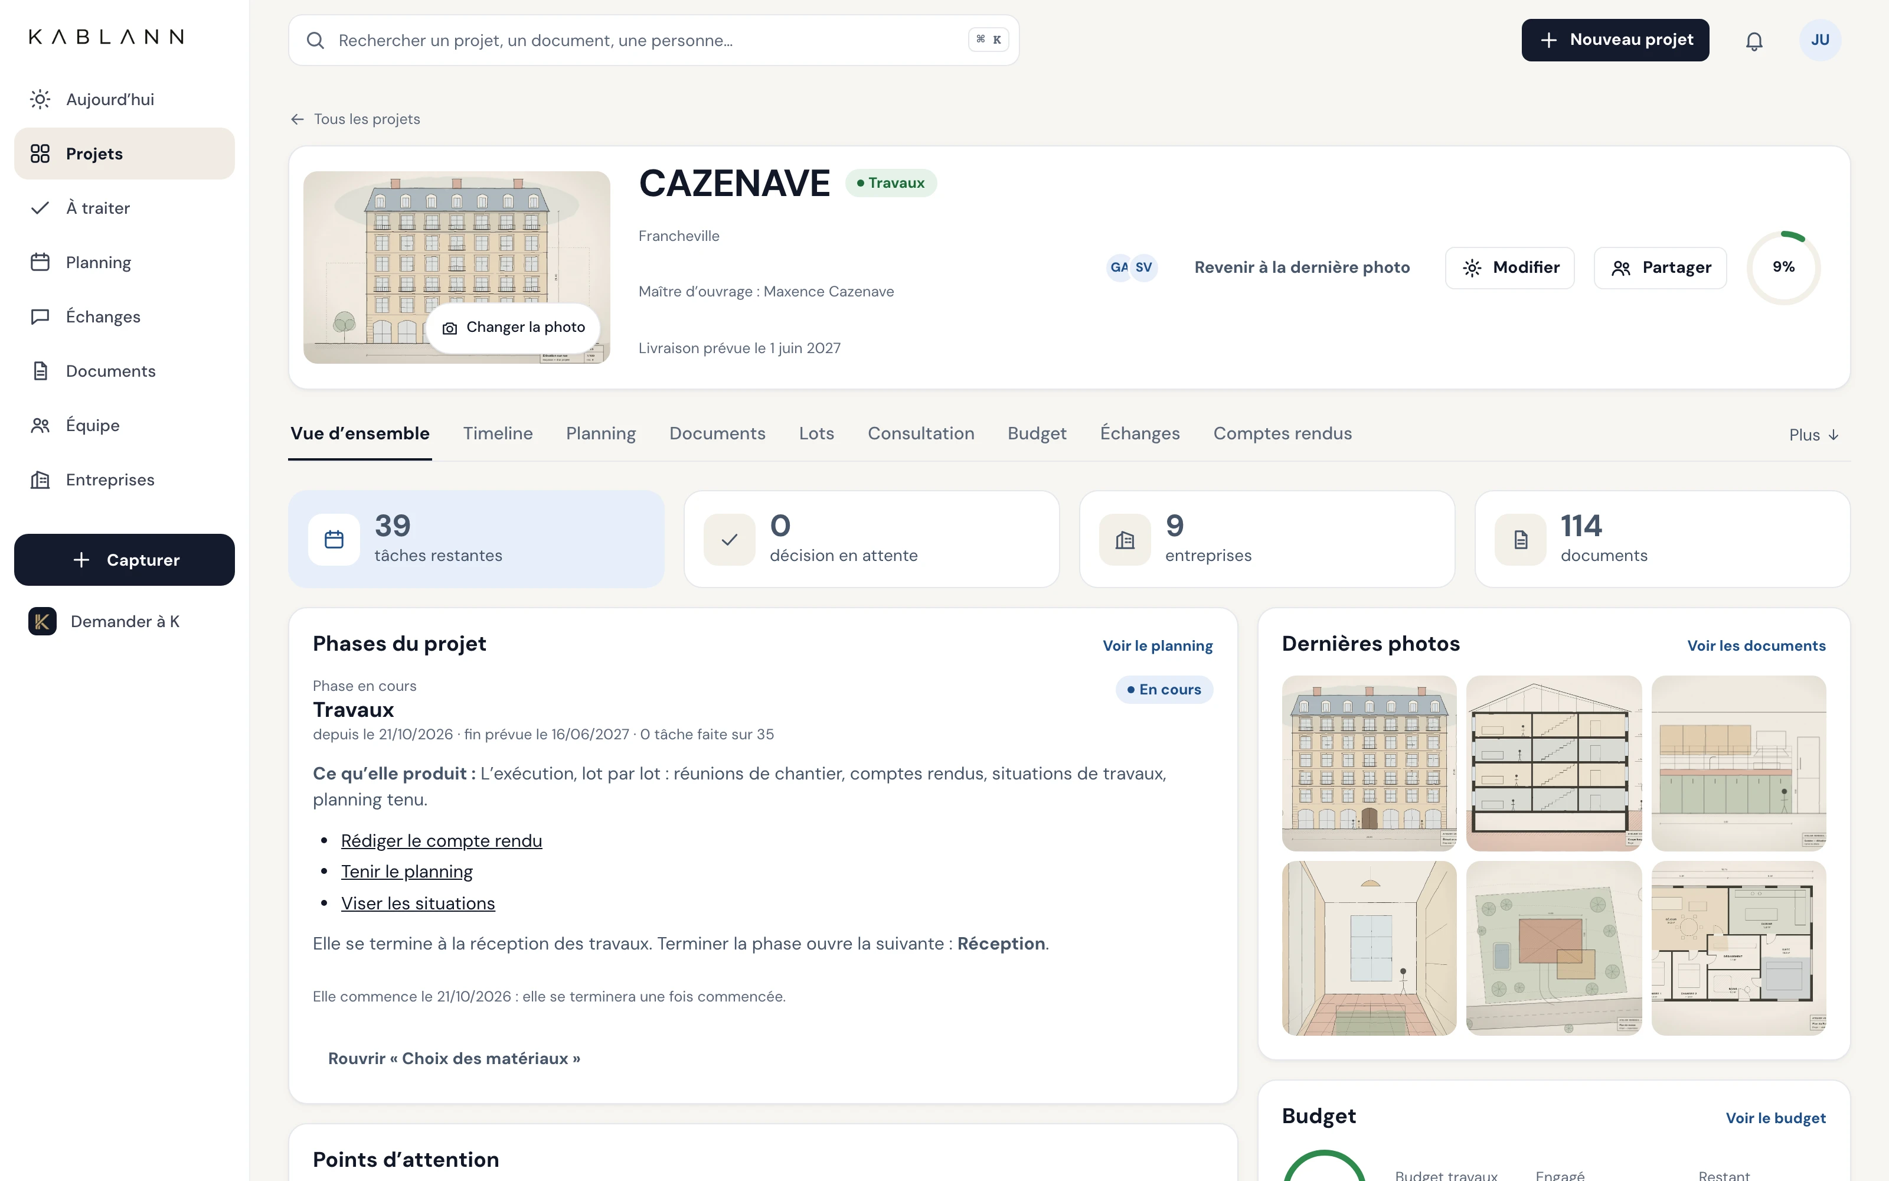Screen dimensions: 1889x1181
Task: Open Équipe in sidebar
Action: pyautogui.click(x=124, y=425)
